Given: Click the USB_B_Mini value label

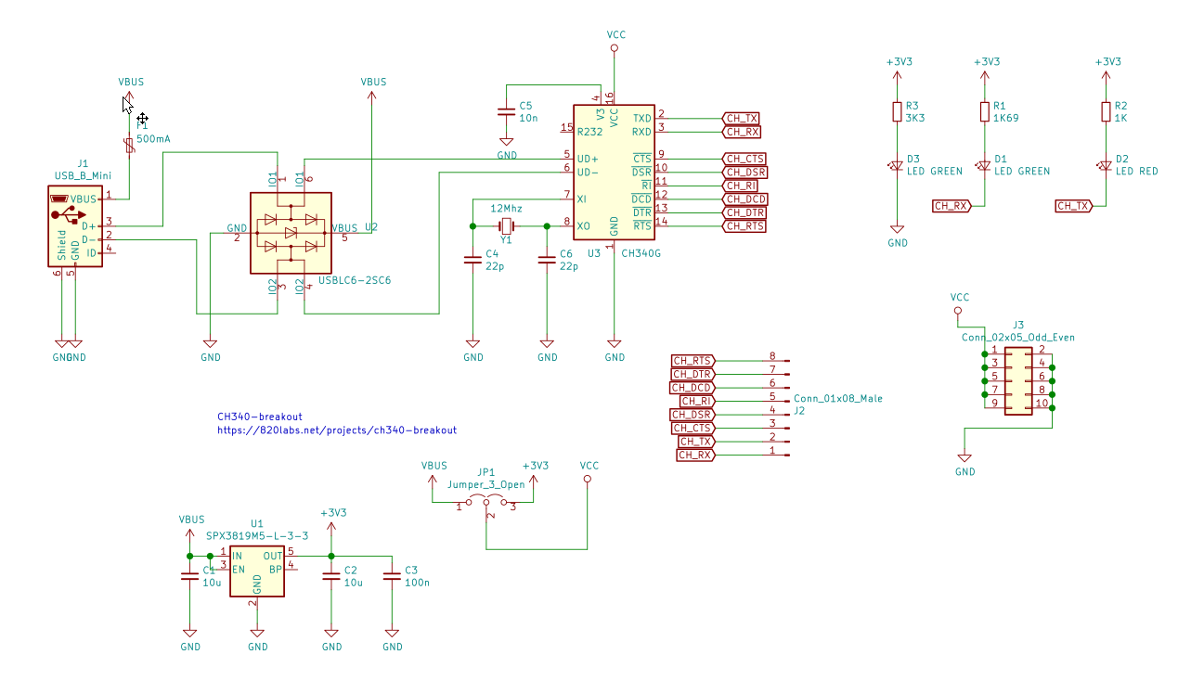Looking at the screenshot, I should point(84,175).
